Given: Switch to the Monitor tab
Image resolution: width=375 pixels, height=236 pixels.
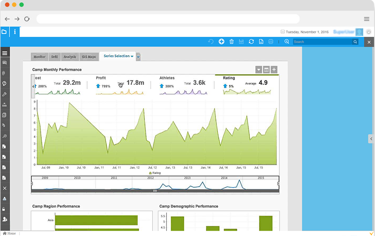Looking at the screenshot, I should 39,57.
